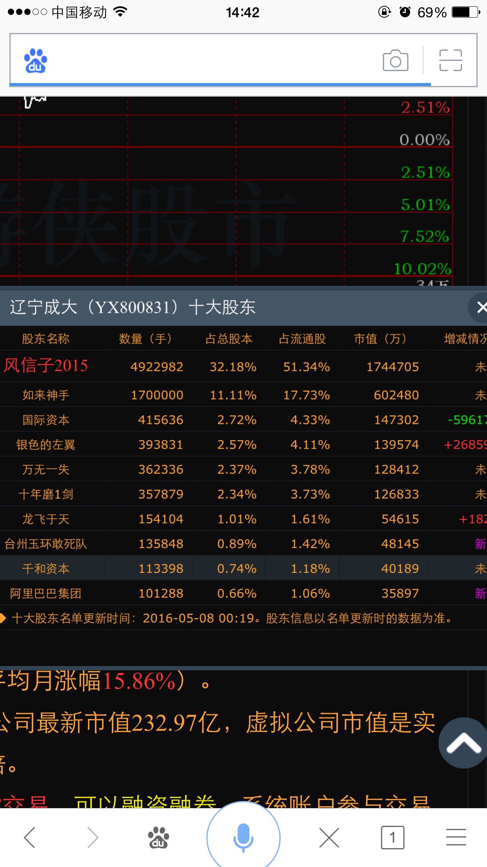Tap the Baidu paw logo in search bar
The height and width of the screenshot is (867, 487).
[x=35, y=61]
